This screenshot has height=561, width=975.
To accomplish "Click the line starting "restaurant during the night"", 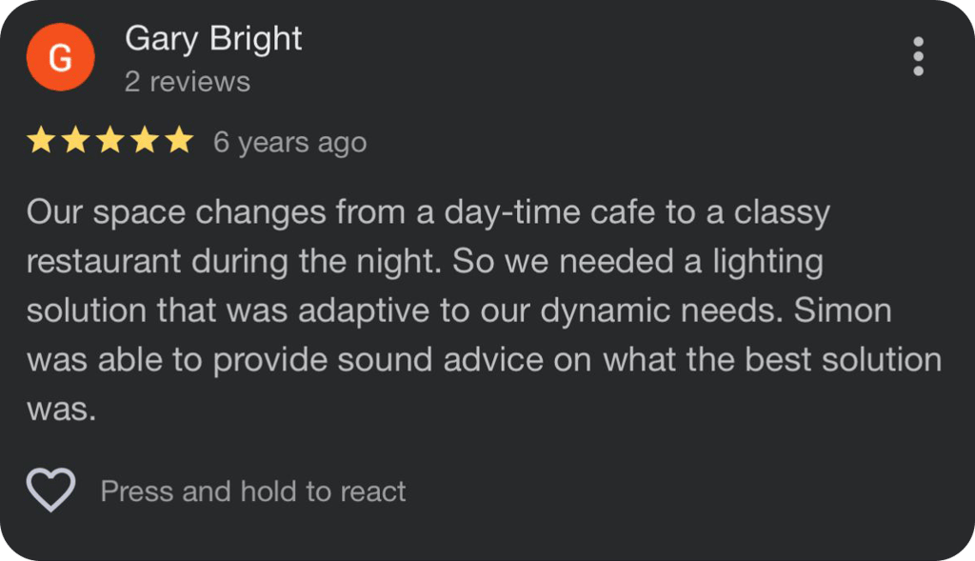I will tap(425, 261).
